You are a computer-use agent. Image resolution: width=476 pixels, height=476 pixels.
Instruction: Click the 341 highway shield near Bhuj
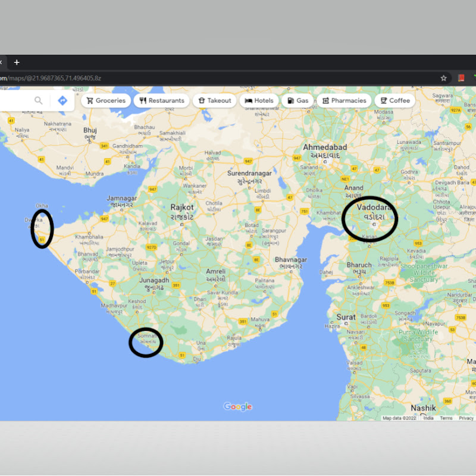(x=105, y=146)
